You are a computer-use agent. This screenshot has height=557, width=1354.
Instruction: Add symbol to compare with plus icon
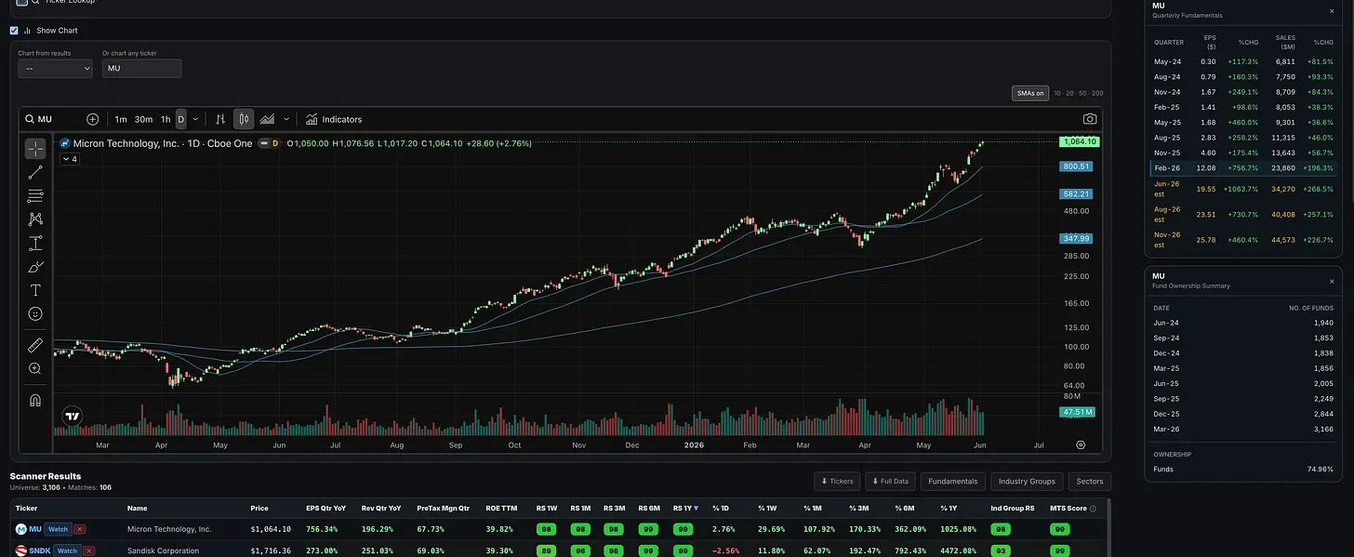click(92, 119)
